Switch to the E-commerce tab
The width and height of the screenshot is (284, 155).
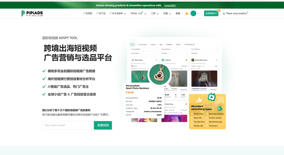point(143,44)
